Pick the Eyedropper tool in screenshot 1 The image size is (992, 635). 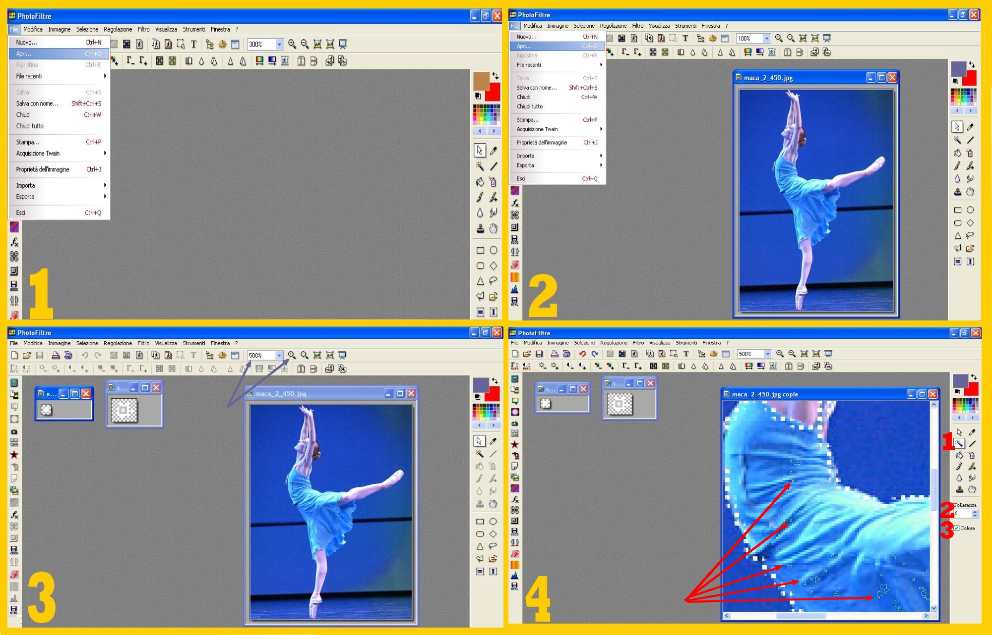point(494,151)
